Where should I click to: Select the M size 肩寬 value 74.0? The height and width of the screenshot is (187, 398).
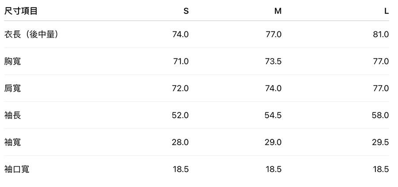(x=273, y=88)
